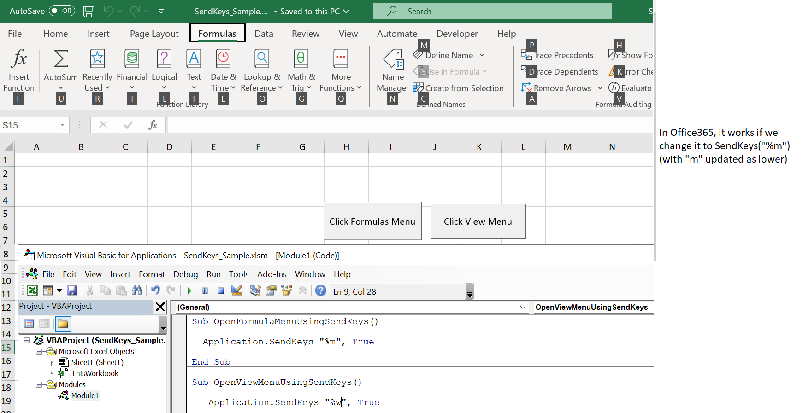Open the saved location dropdown next to file name
The width and height of the screenshot is (803, 413).
pyautogui.click(x=347, y=12)
